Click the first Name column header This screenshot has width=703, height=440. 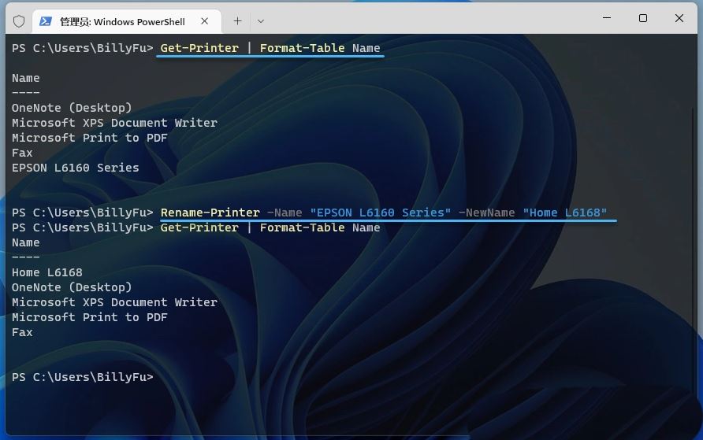[x=25, y=78]
